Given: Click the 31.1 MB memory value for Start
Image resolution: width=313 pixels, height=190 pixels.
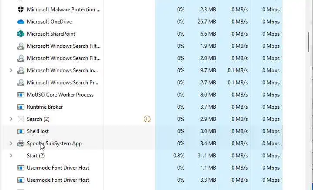Looking at the screenshot, I should tap(206, 156).
